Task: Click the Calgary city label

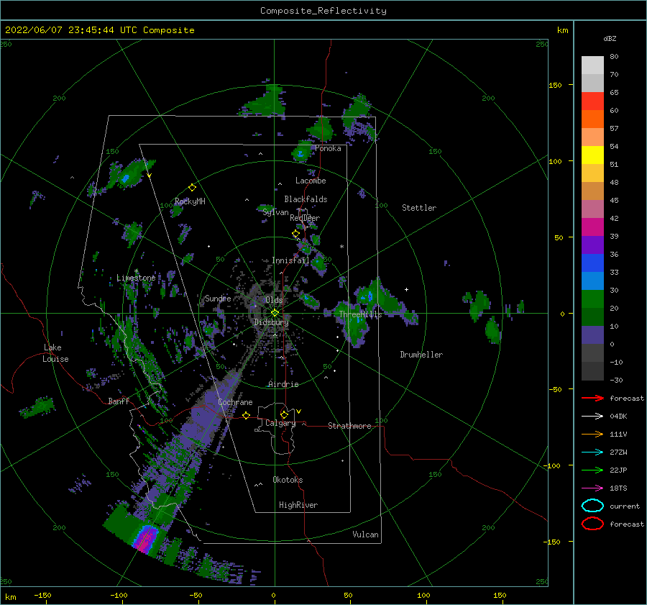Action: [x=280, y=423]
